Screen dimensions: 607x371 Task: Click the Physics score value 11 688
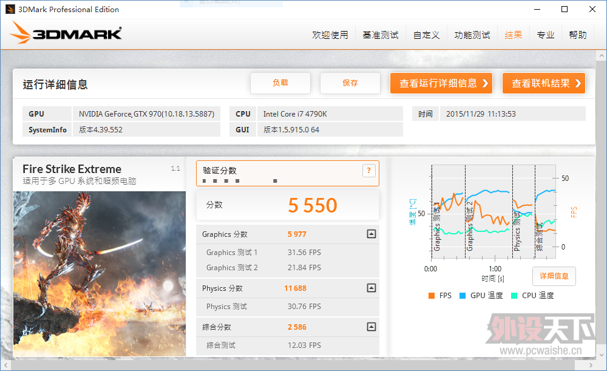pos(296,288)
